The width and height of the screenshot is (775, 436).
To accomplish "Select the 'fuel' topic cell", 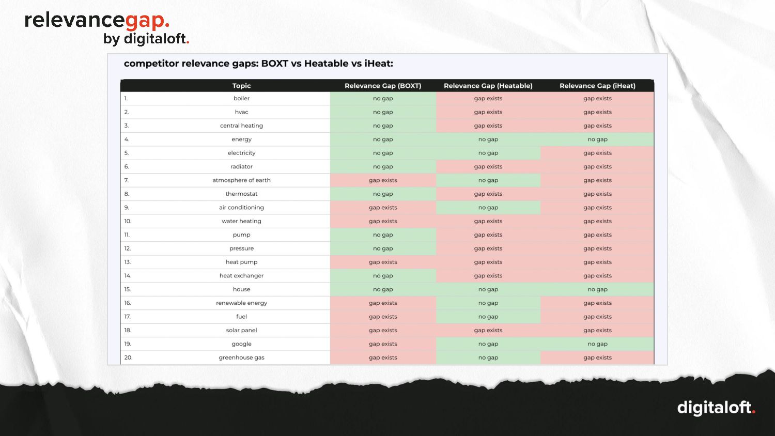I will 241,317.
